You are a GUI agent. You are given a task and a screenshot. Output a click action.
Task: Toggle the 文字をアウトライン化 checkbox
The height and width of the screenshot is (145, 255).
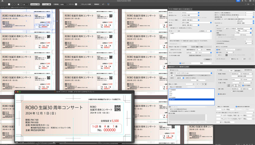click(x=169, y=50)
